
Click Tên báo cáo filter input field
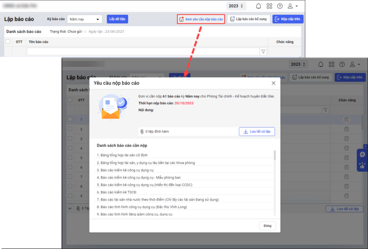coord(143,51)
